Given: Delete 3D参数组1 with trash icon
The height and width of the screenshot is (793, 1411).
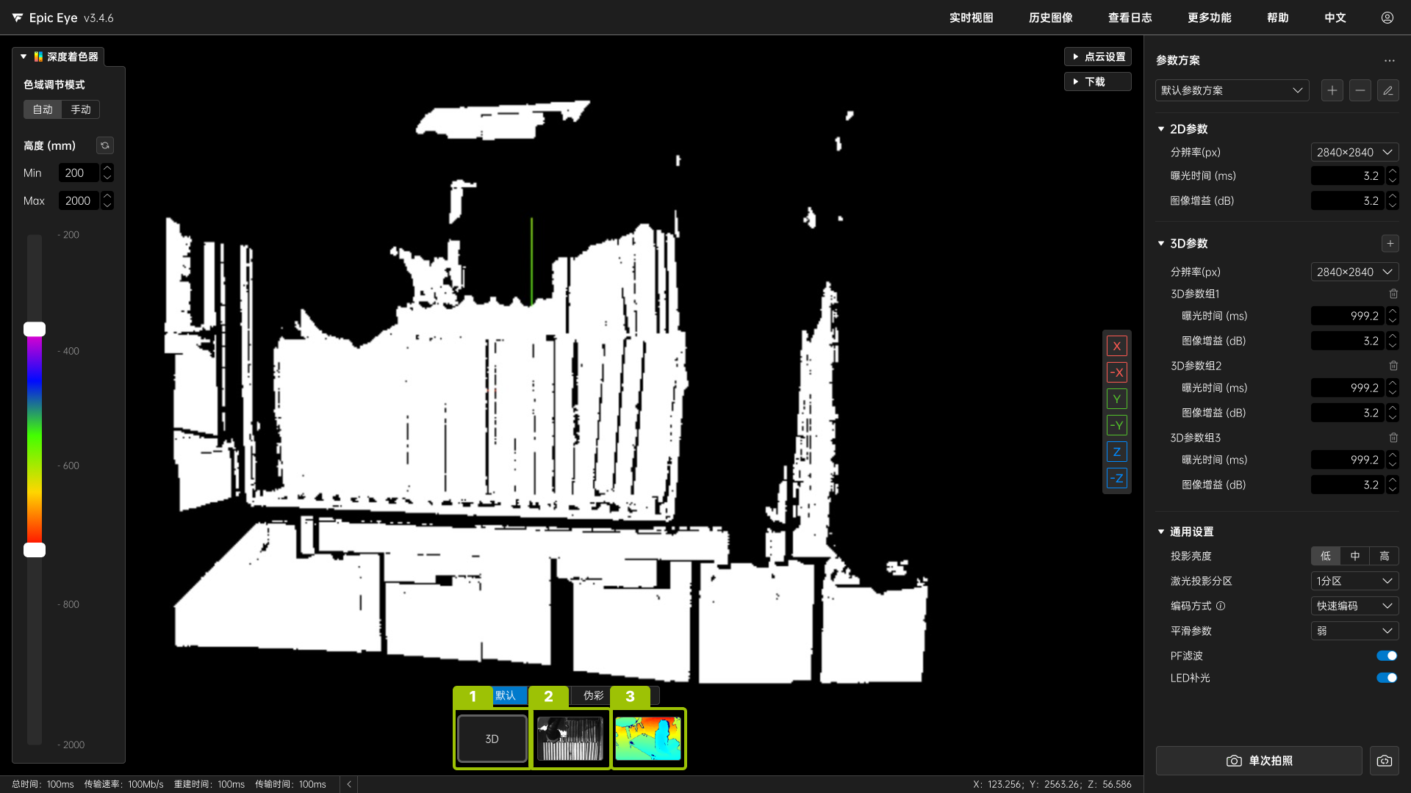Looking at the screenshot, I should pos(1393,294).
